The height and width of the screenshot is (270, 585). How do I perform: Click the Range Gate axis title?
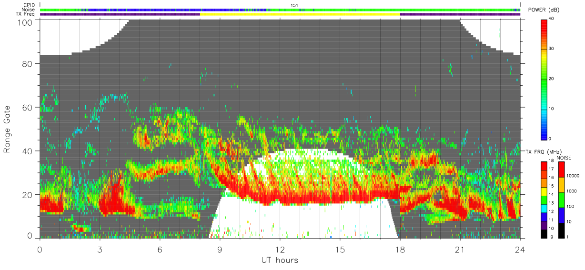8,129
